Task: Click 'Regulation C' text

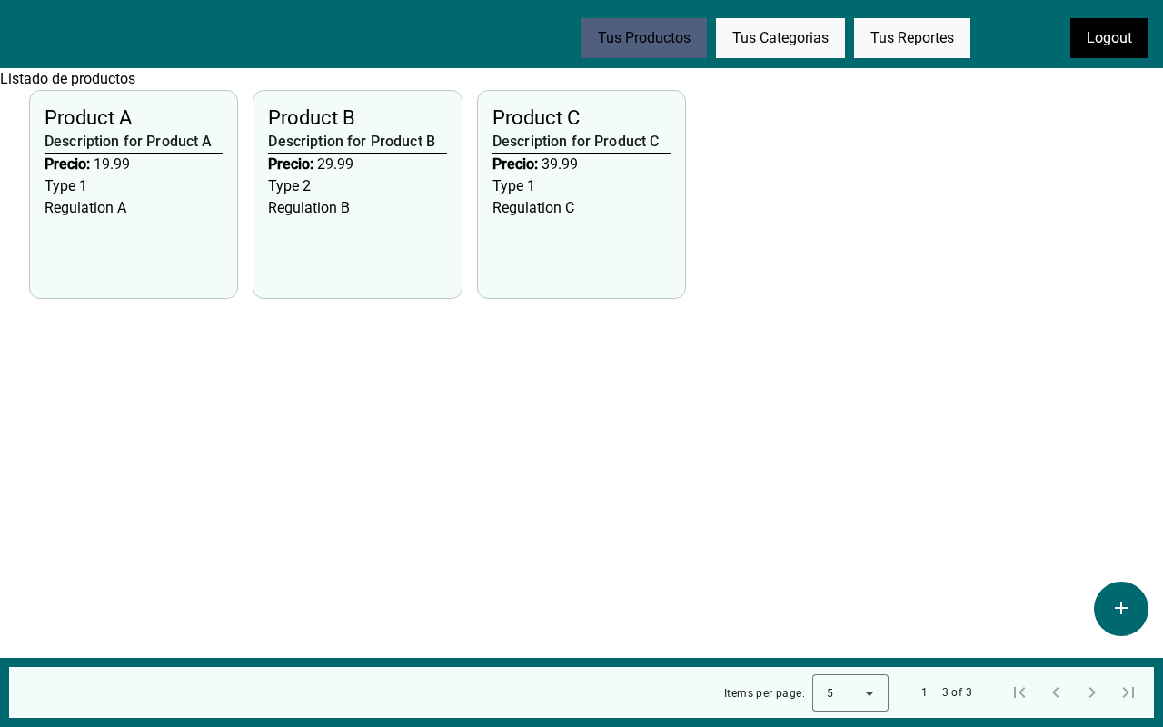Action: click(x=533, y=208)
